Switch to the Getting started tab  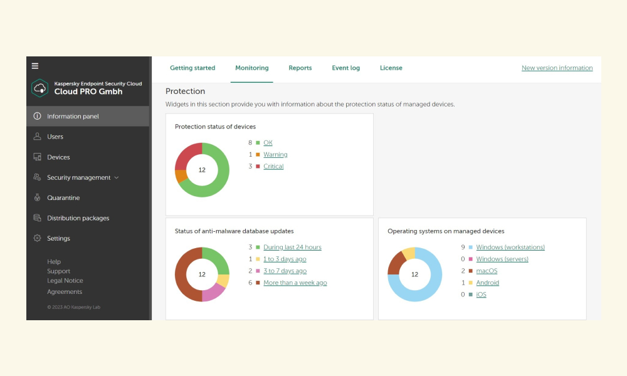pyautogui.click(x=192, y=68)
